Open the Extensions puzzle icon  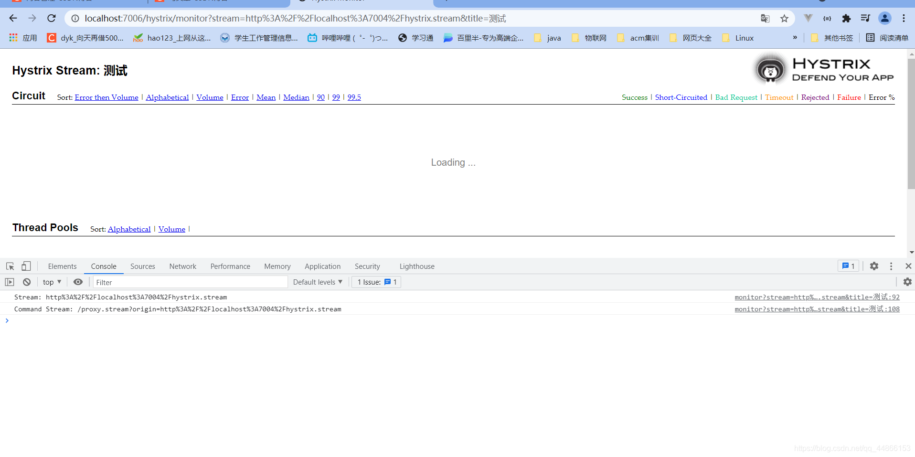846,19
